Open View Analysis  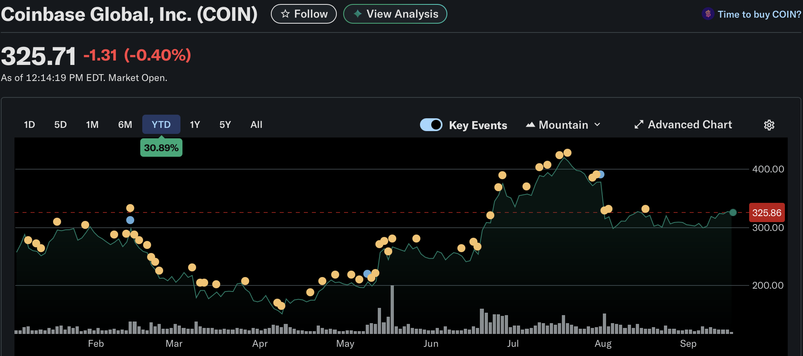pyautogui.click(x=395, y=14)
